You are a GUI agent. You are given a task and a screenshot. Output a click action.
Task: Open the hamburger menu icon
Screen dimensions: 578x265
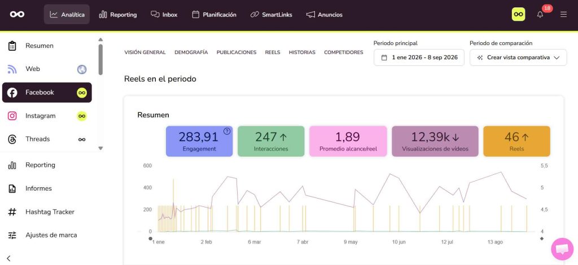[x=563, y=15]
